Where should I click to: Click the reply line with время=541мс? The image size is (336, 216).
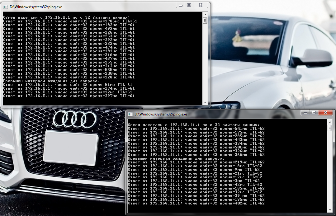196,129
